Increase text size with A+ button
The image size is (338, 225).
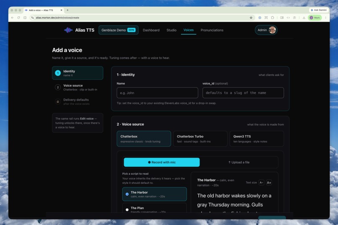pos(269,183)
